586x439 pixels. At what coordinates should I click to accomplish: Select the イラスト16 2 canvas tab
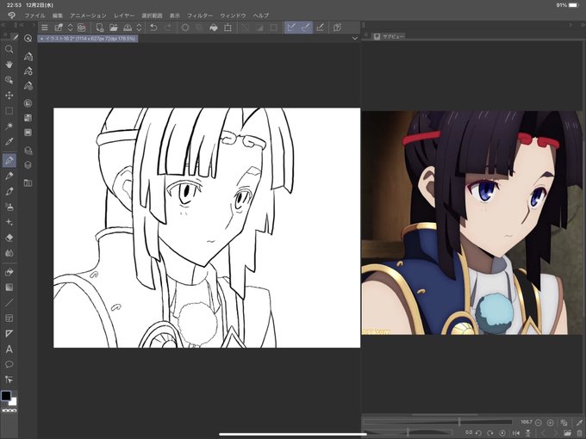tap(88, 39)
